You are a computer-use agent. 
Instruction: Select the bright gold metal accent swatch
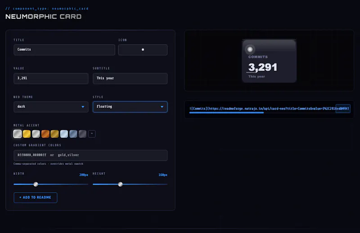point(27,134)
